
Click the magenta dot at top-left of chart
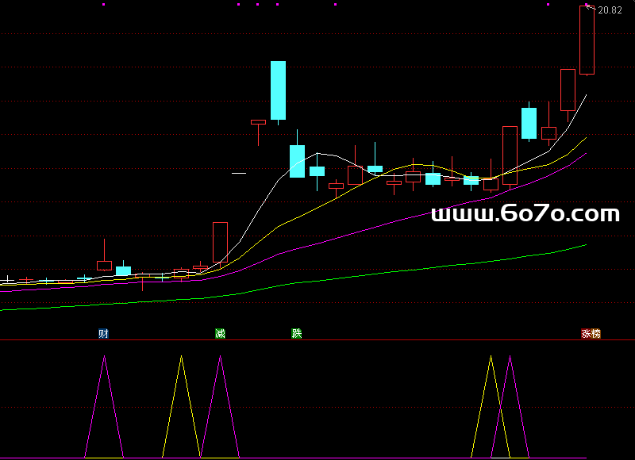pyautogui.click(x=103, y=5)
